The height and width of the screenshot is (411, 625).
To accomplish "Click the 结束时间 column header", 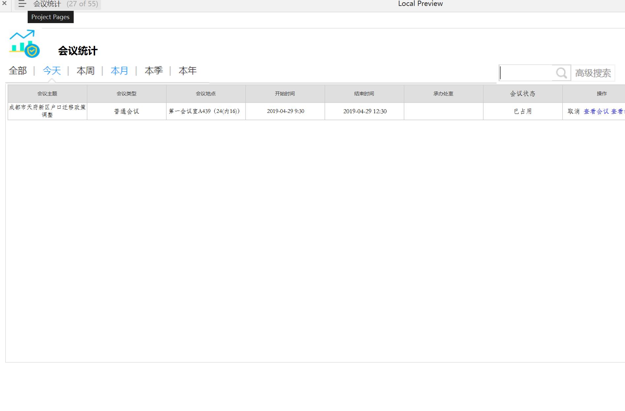I will click(364, 94).
